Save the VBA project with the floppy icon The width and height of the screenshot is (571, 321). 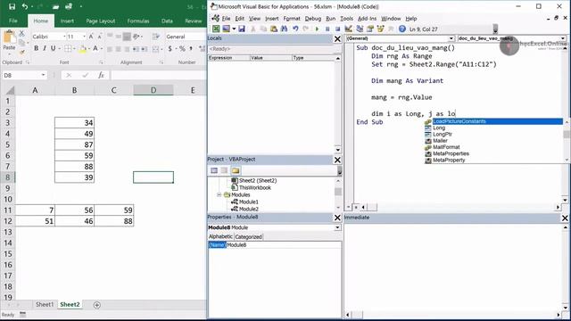(x=242, y=29)
